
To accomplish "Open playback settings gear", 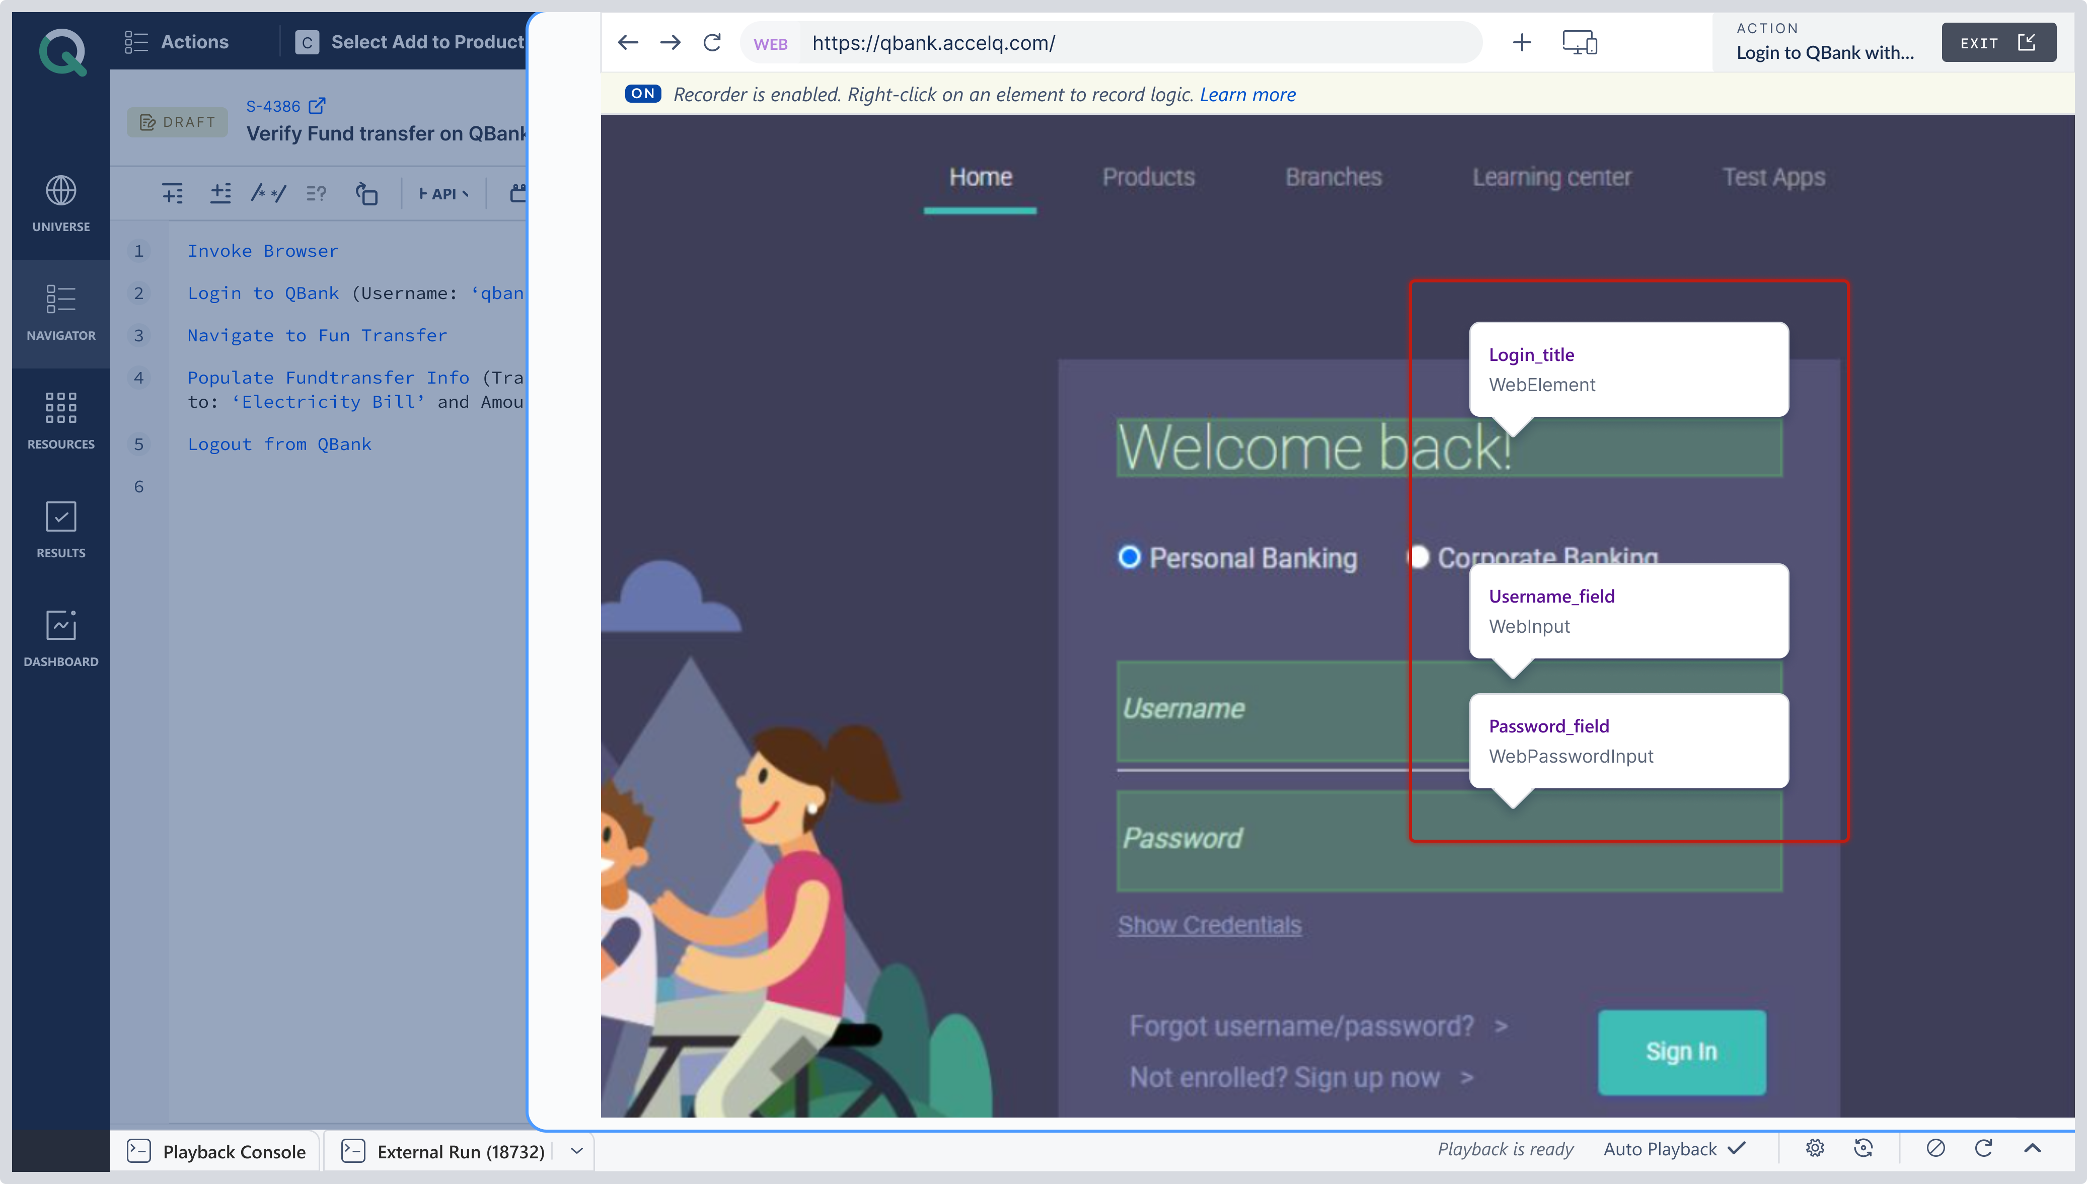I will (1815, 1148).
